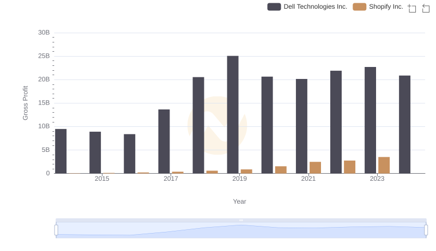The height and width of the screenshot is (251, 436).
Task: Click the 15B y-axis label
Action: (44, 103)
